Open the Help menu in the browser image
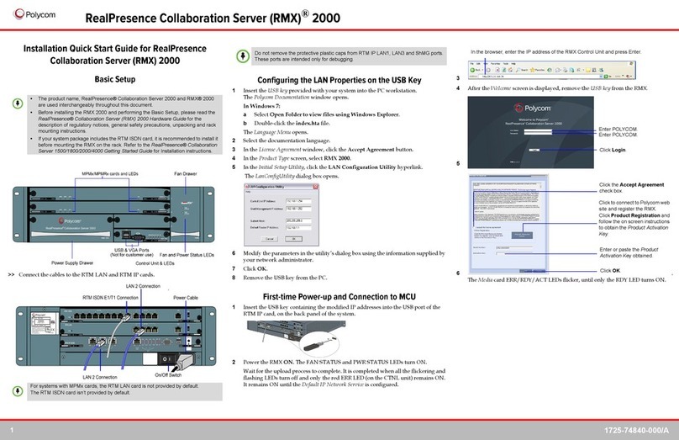The image size is (679, 440). point(513,64)
